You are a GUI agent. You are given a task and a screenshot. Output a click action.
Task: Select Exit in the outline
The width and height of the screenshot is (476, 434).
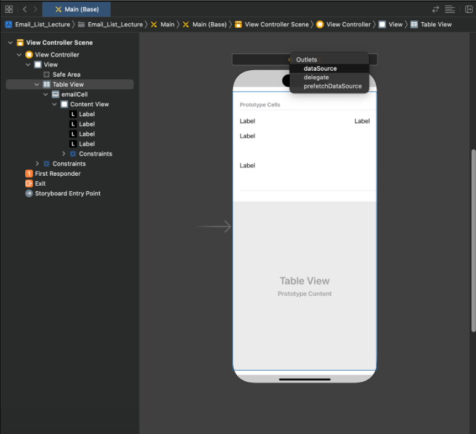pyautogui.click(x=40, y=184)
